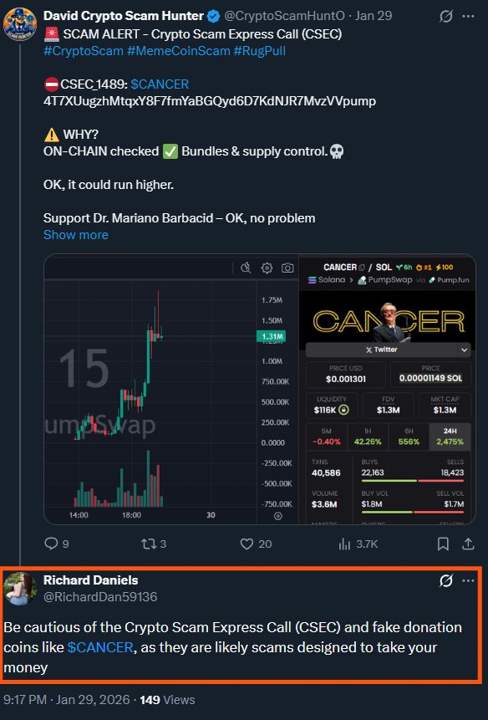Open the $CANCER cashtag in Richard's reply

tap(100, 647)
